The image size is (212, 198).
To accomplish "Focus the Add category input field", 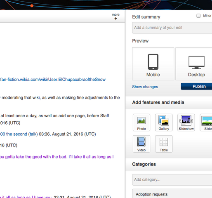I will click(x=172, y=180).
